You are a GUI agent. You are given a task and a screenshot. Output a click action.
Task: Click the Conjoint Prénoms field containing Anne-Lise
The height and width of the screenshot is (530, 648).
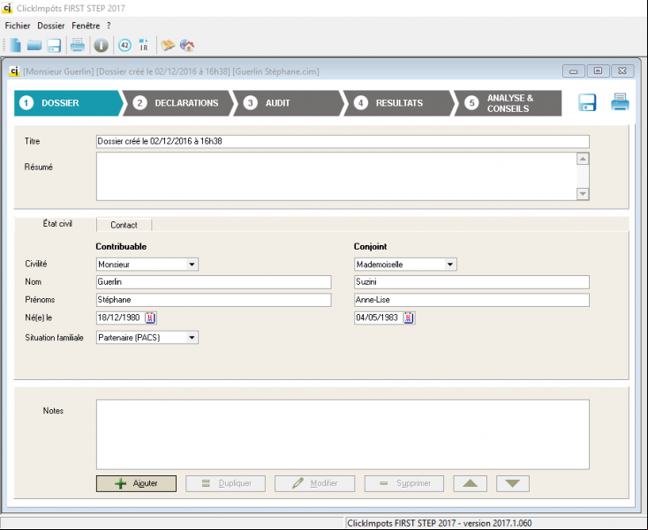[471, 300]
